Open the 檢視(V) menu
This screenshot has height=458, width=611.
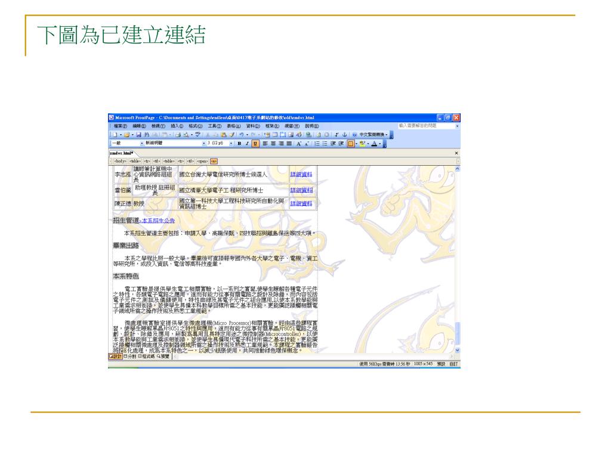(x=158, y=126)
